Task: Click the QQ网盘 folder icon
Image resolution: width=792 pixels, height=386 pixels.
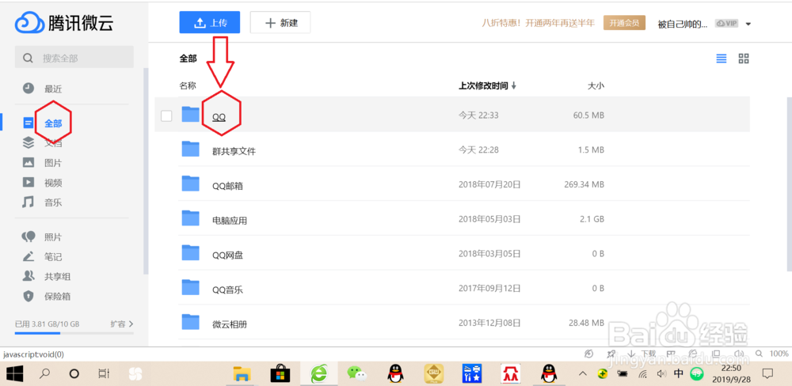Action: click(190, 253)
